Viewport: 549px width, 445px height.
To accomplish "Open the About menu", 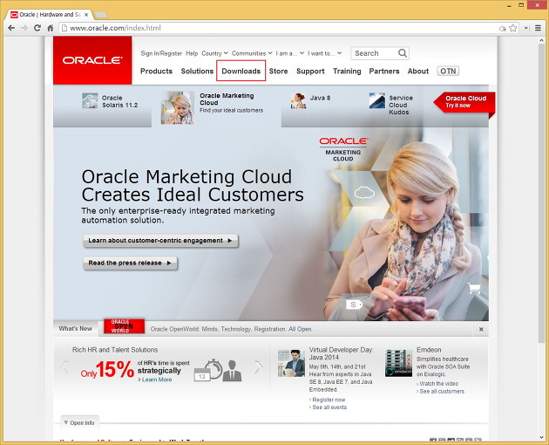I will point(418,72).
